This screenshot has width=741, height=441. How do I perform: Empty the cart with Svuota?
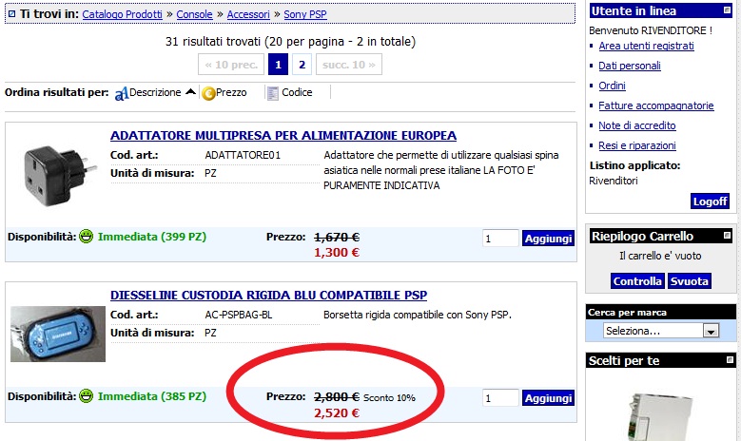[x=689, y=281]
